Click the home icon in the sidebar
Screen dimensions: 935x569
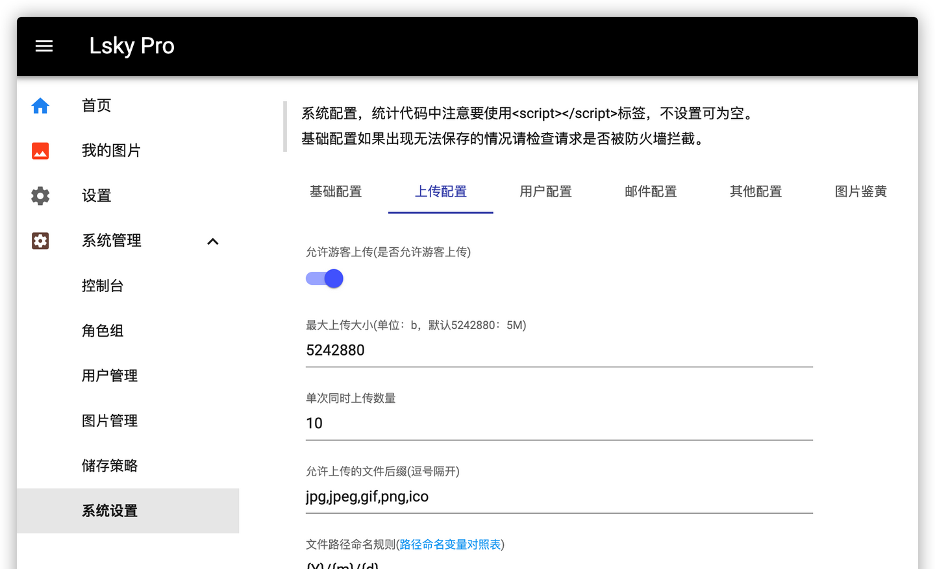[40, 105]
